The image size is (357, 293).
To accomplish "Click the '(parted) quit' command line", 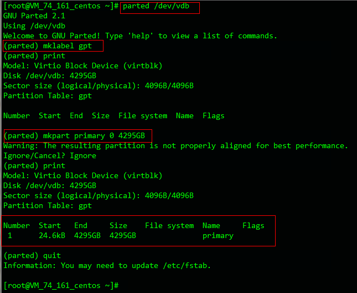I will pyautogui.click(x=32, y=256).
